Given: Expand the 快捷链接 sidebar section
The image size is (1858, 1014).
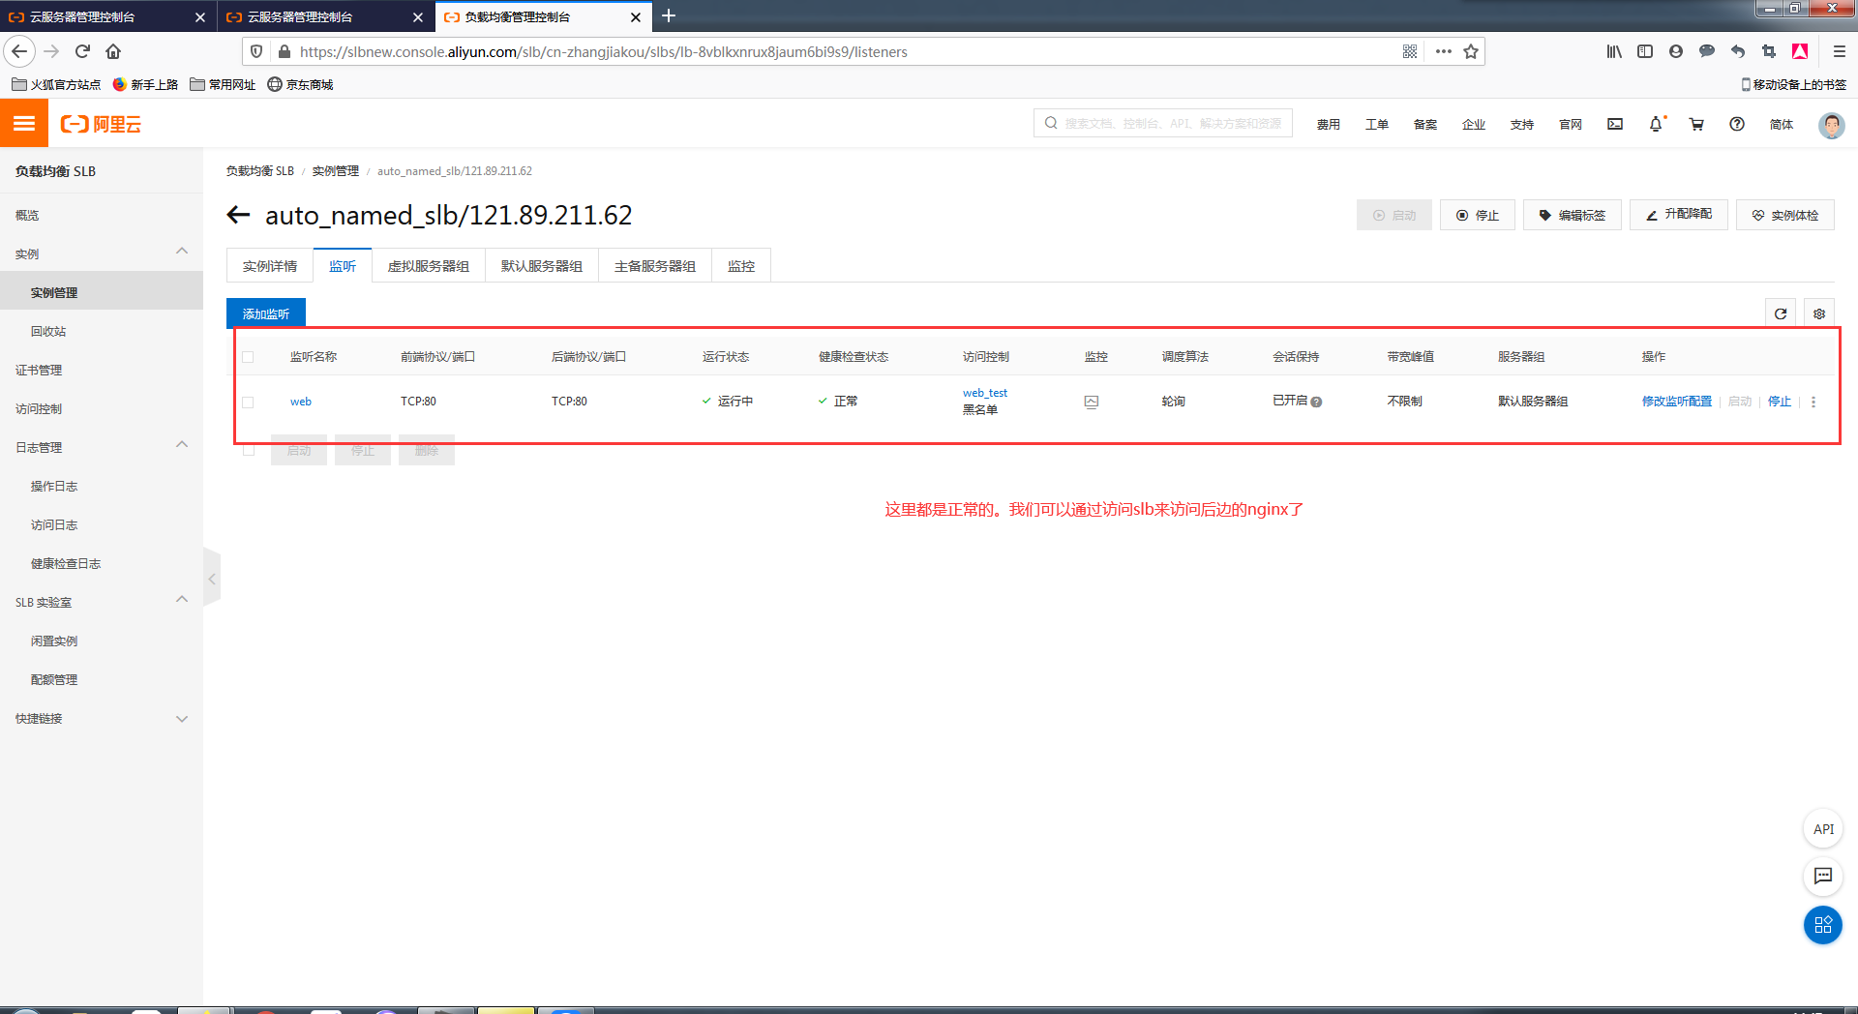Looking at the screenshot, I should tap(182, 718).
